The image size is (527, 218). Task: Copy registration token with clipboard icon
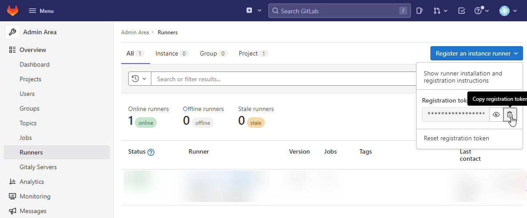(510, 115)
